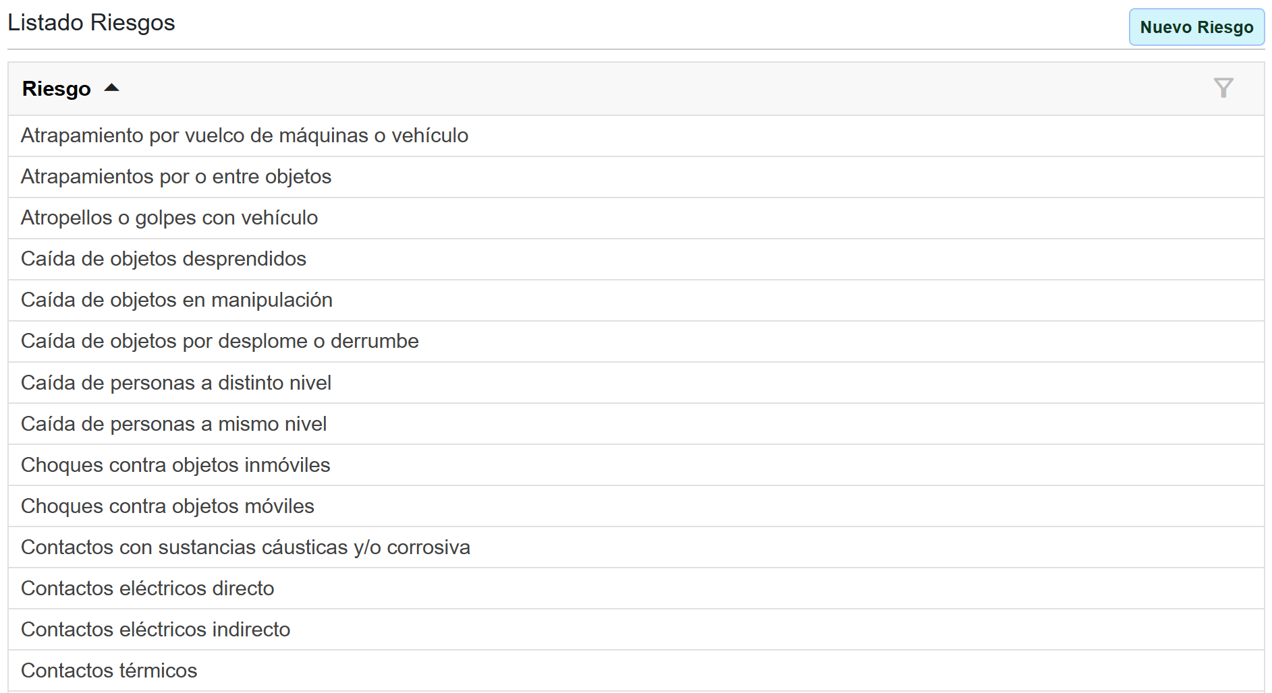Click the Riesgo sort arrow
Image resolution: width=1272 pixels, height=693 pixels.
[112, 88]
